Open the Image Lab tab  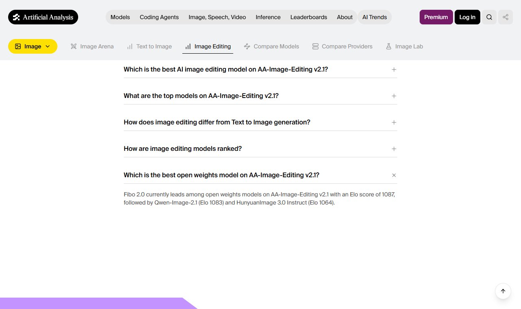[x=404, y=46]
